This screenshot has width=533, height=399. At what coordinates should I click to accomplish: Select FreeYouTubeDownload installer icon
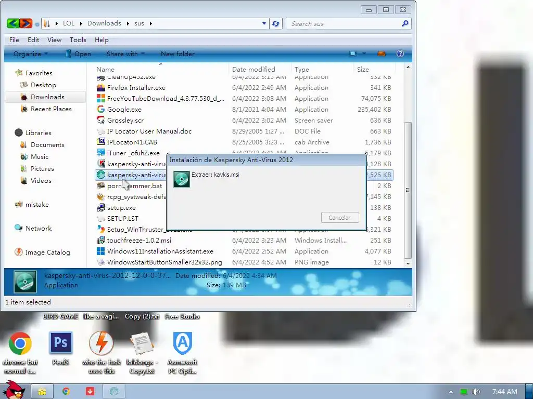point(101,98)
